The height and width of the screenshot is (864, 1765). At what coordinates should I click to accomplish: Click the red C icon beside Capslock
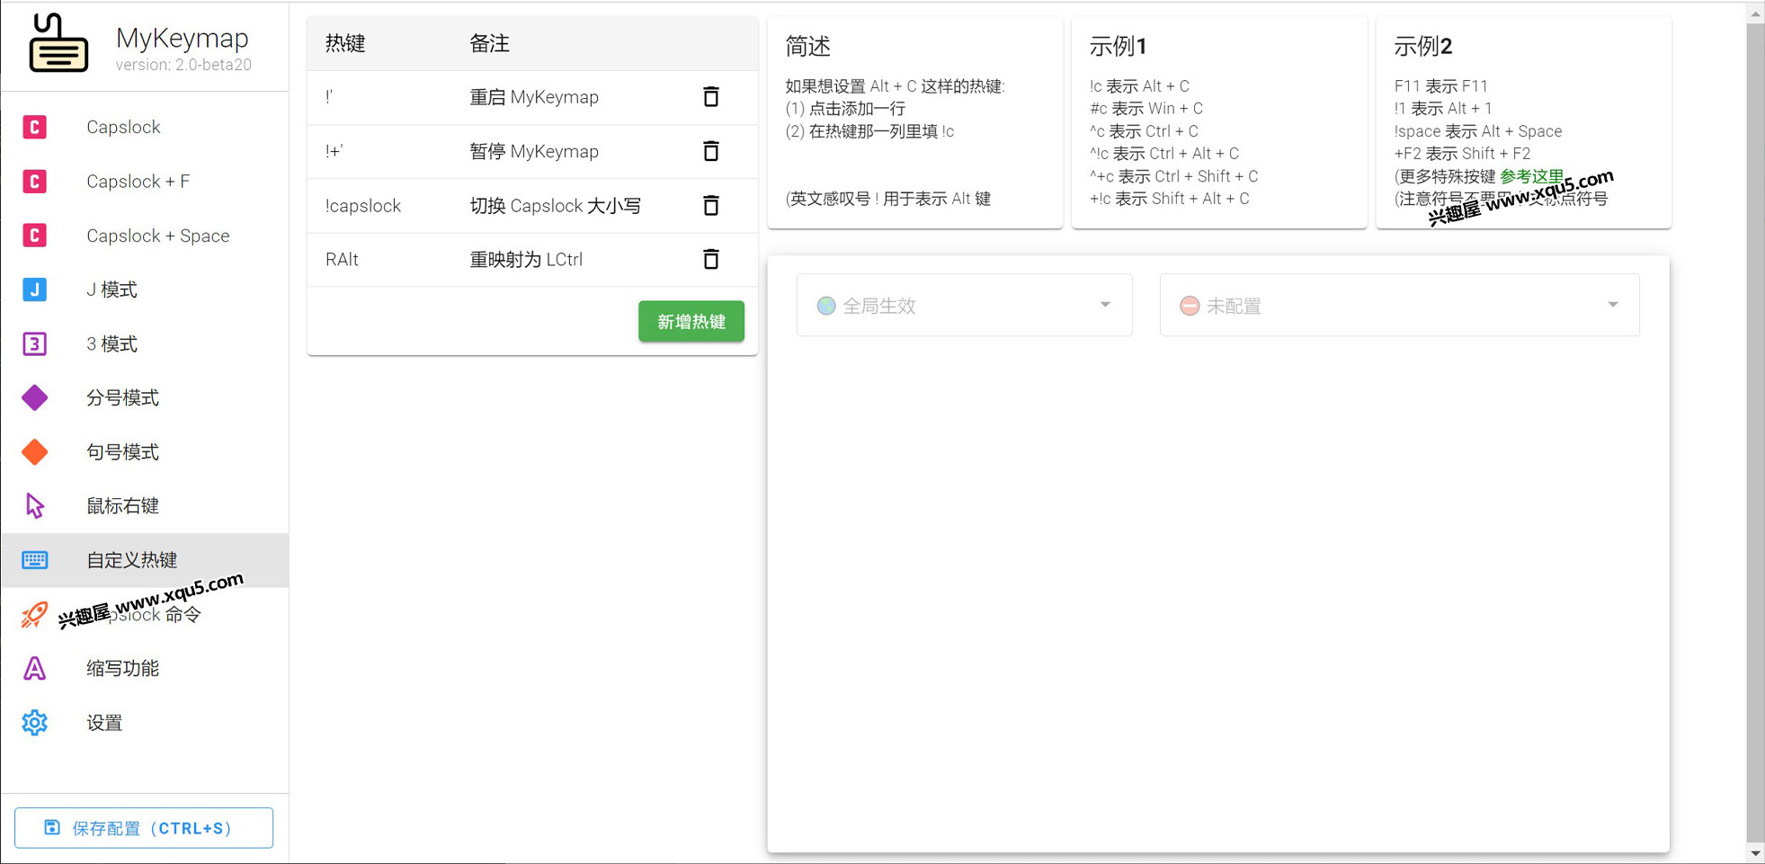pyautogui.click(x=34, y=128)
